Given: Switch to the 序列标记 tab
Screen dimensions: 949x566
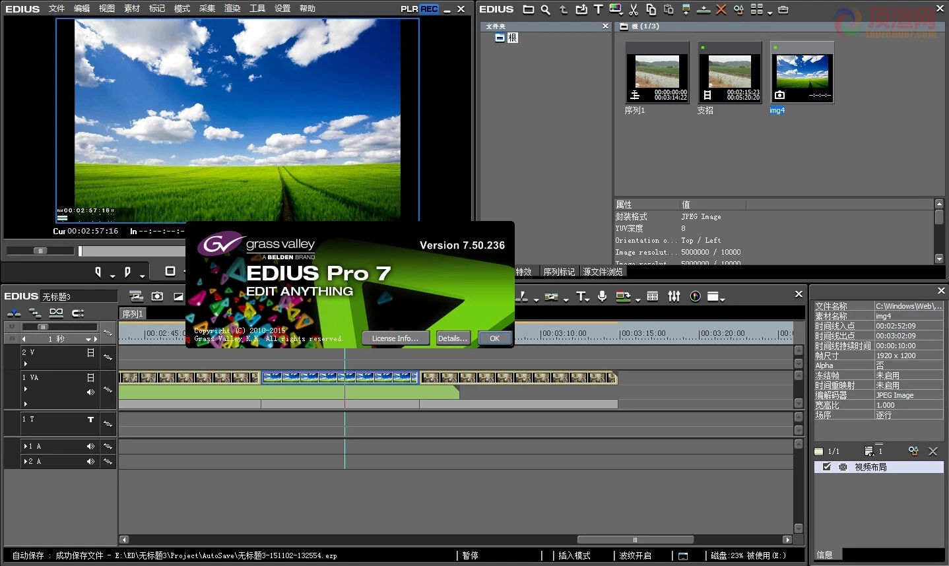Looking at the screenshot, I should click(559, 272).
